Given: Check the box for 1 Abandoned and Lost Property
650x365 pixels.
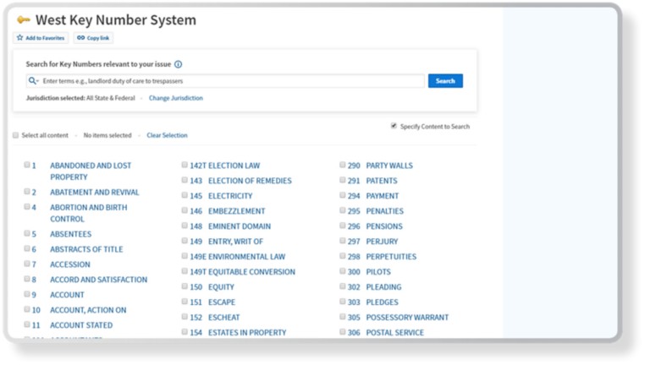Looking at the screenshot, I should tap(27, 165).
